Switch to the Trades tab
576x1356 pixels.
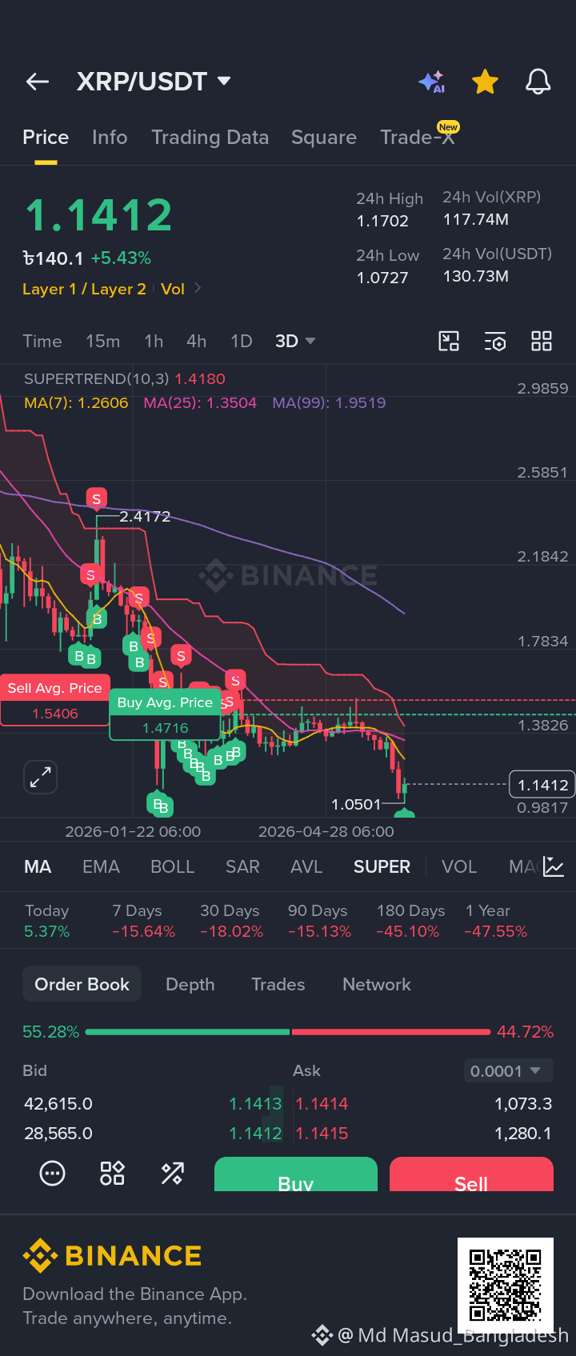point(278,984)
